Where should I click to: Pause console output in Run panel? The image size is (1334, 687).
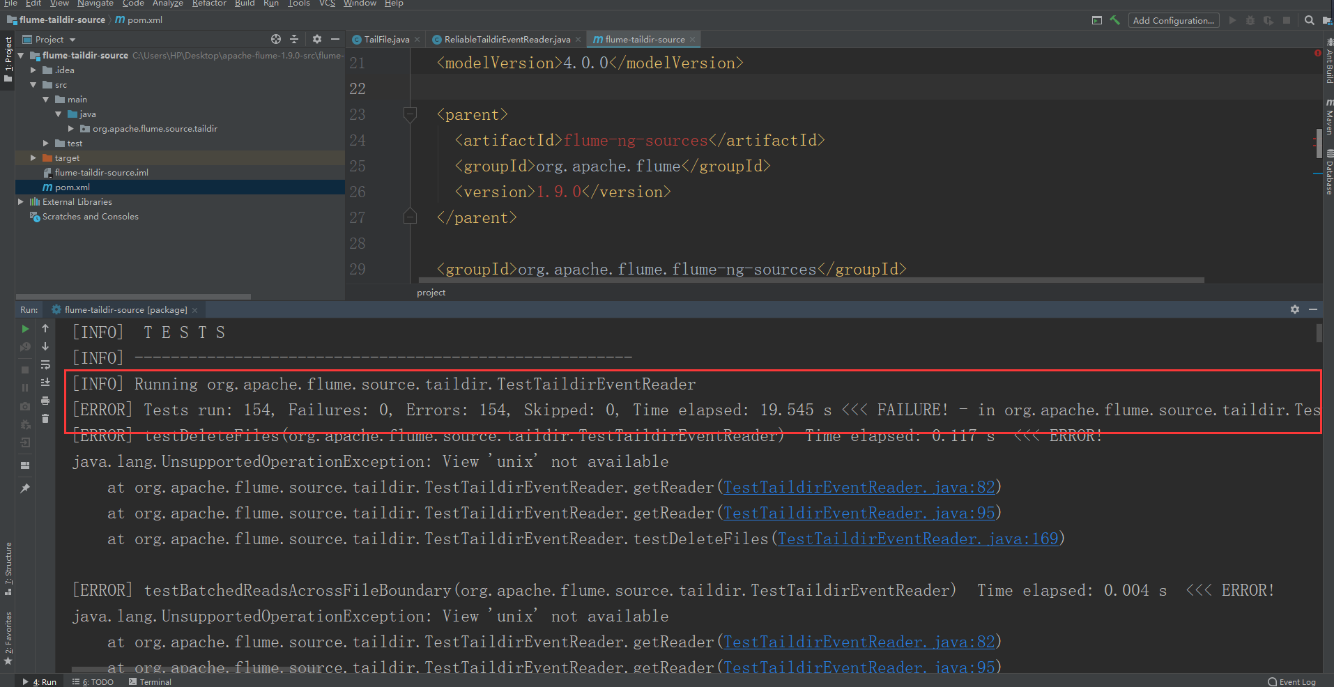click(25, 387)
